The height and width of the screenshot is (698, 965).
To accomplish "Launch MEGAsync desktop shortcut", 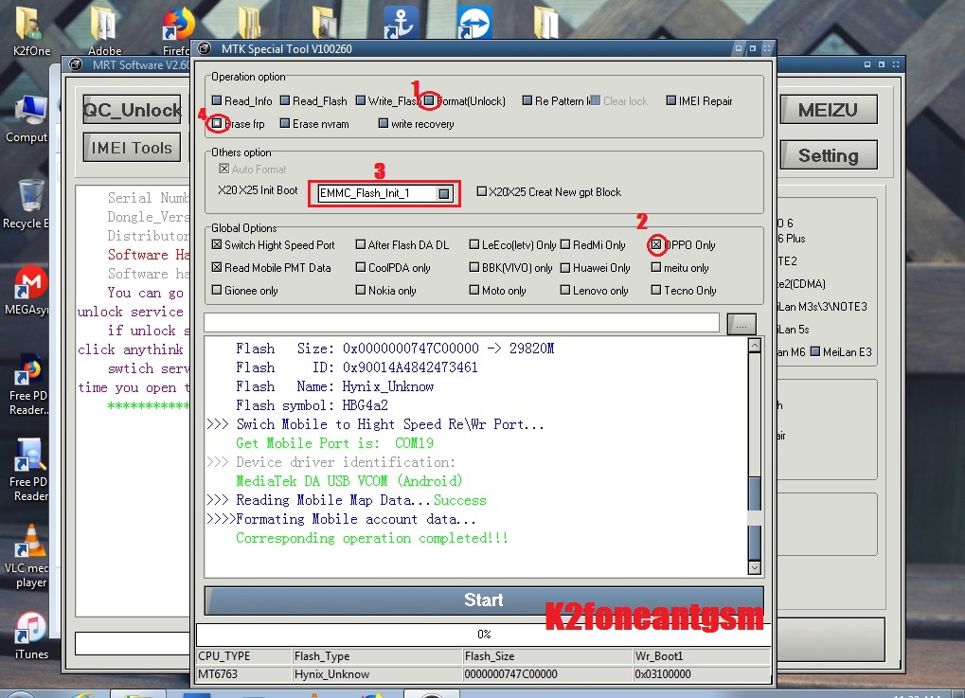I will coord(28,291).
